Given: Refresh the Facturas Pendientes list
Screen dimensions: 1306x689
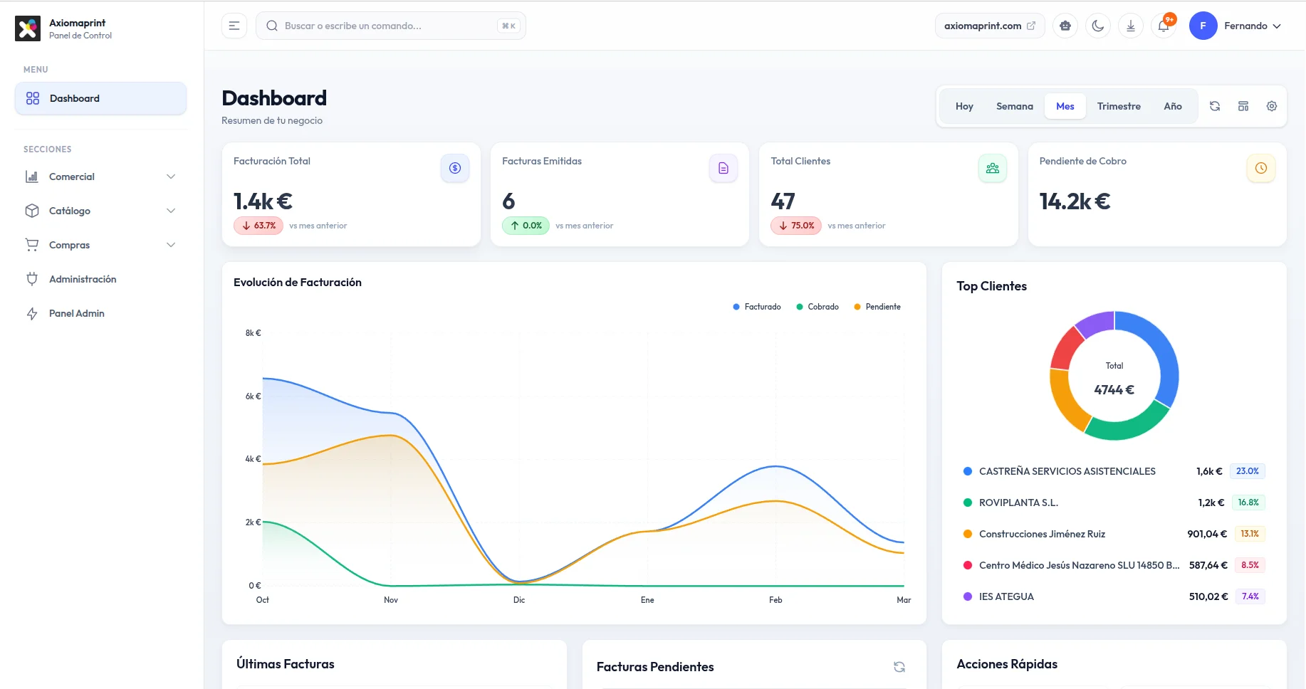Looking at the screenshot, I should (899, 667).
